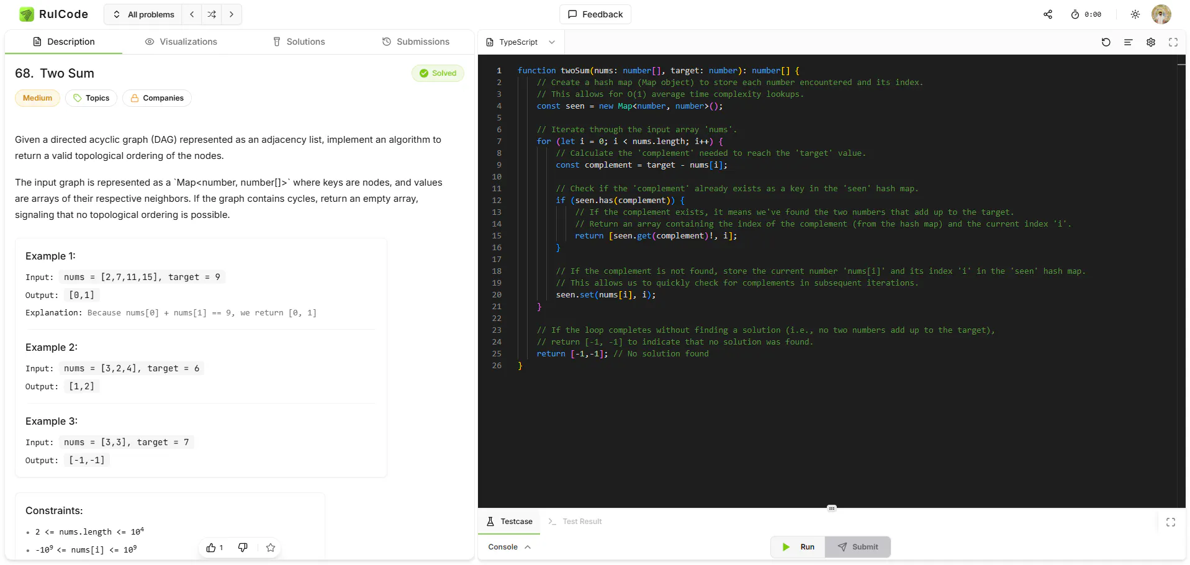Start the timer showing 0:00
Screen dimensions: 1190x565
coord(1086,14)
